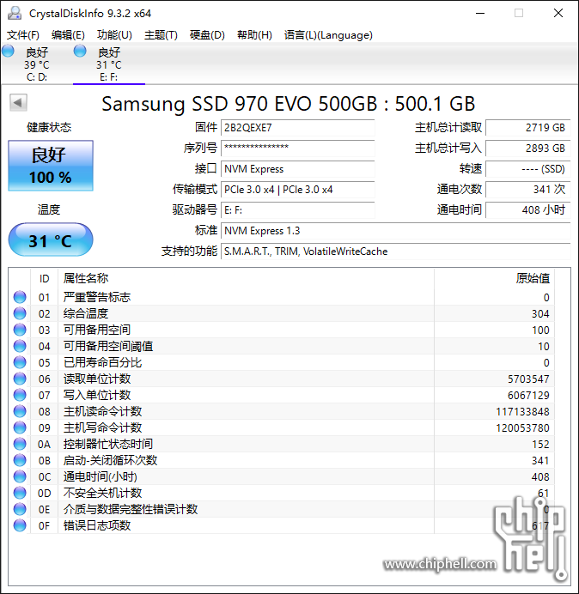
Task: Open the 功能(U) menu
Action: 114,35
